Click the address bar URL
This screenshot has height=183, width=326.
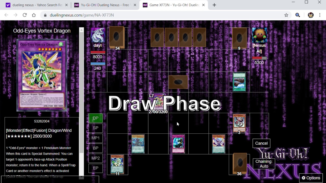(82, 15)
